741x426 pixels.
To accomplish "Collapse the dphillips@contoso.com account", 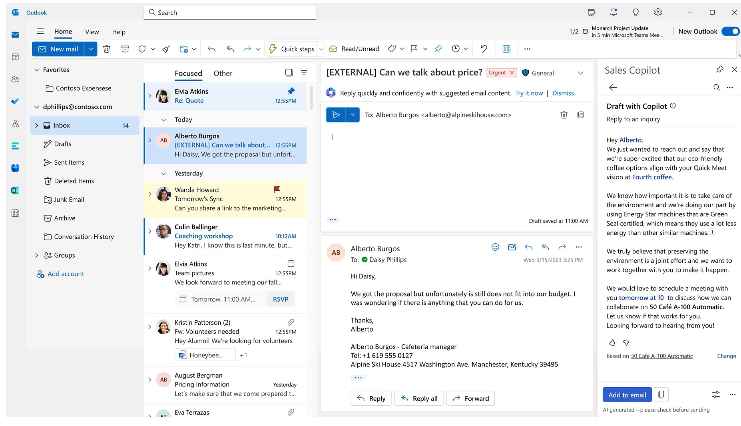I will coord(36,107).
